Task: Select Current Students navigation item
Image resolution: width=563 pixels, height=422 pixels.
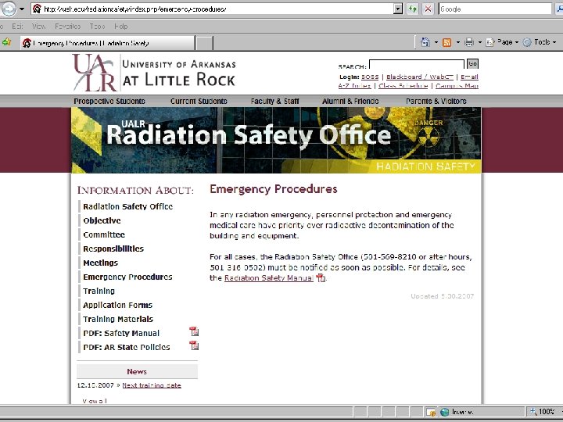Action: tap(199, 101)
